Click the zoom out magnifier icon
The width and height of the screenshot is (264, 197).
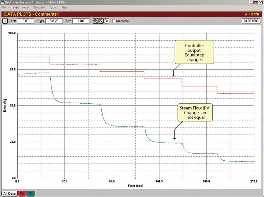click(x=101, y=21)
